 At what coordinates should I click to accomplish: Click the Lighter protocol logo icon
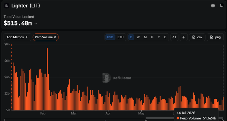click(x=6, y=6)
